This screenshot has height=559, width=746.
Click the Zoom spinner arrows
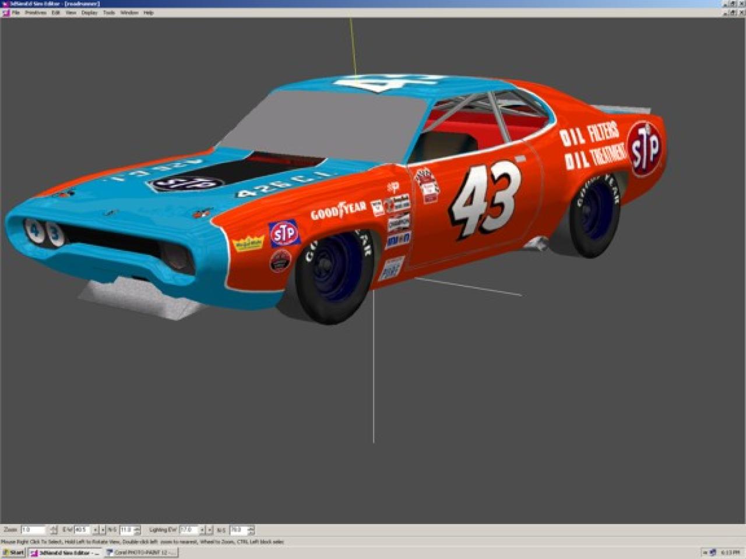tap(54, 530)
